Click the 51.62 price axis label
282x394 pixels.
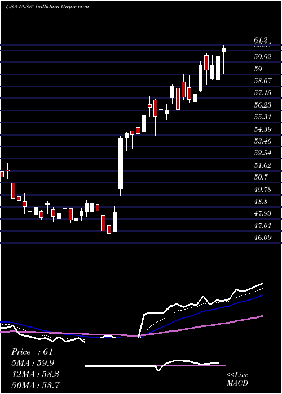[263, 165]
